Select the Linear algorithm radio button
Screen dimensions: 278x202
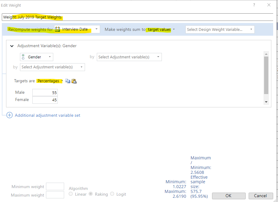tap(71, 194)
